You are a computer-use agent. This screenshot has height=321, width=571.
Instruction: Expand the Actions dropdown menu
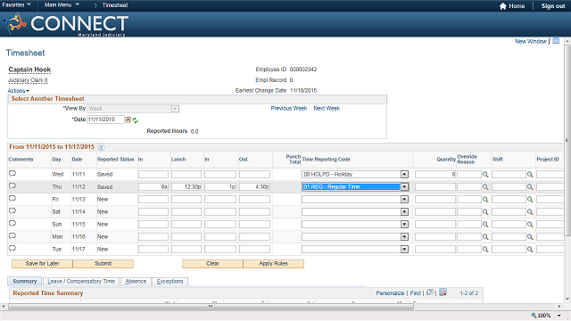pyautogui.click(x=18, y=91)
